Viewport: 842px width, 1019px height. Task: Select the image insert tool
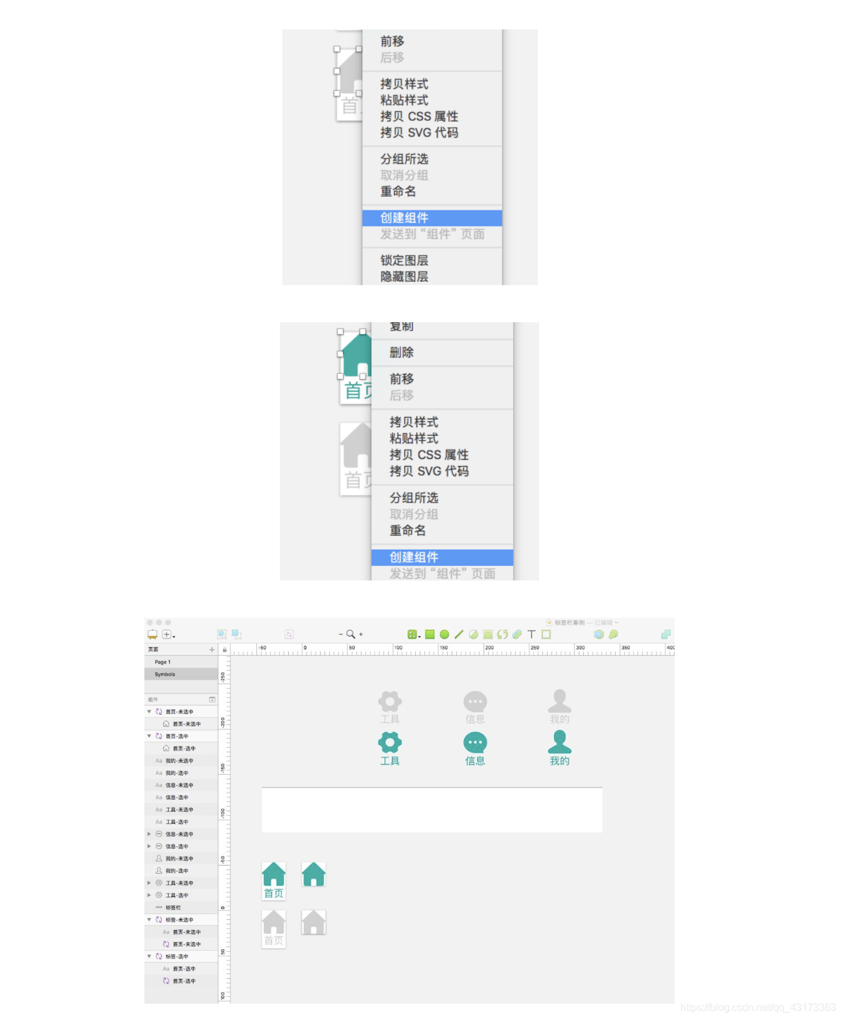click(488, 634)
